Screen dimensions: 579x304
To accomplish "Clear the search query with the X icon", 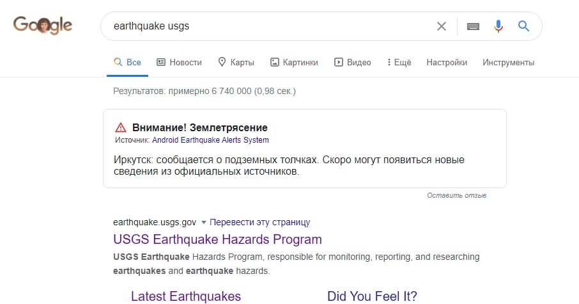I will point(441,26).
